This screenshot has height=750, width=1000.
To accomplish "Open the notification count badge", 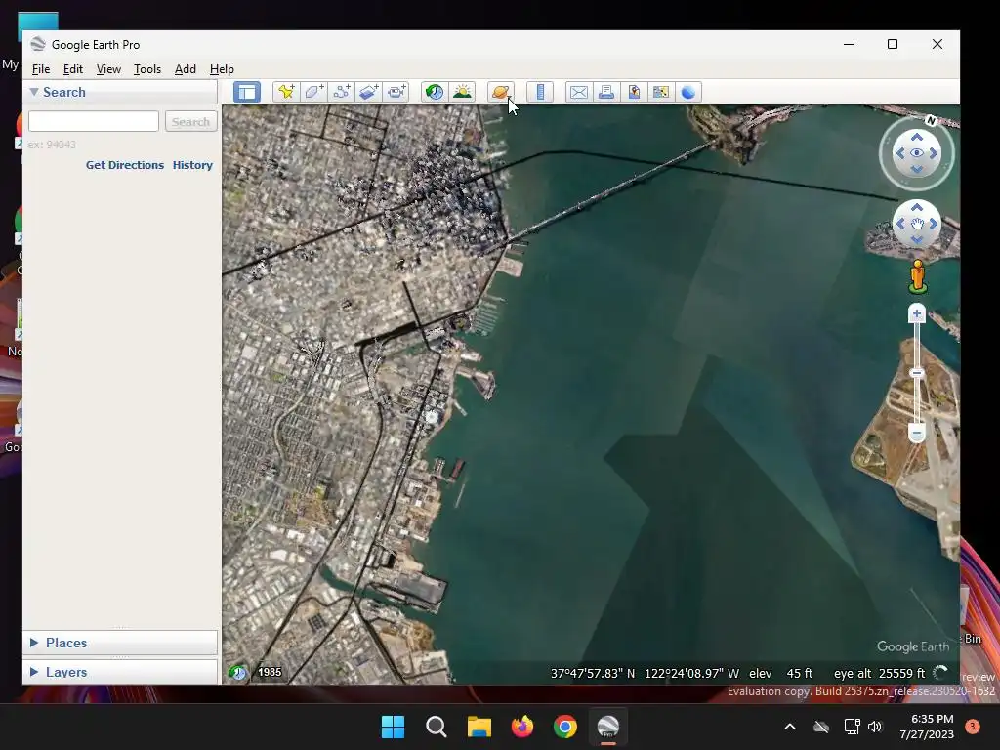I will pos(972,727).
